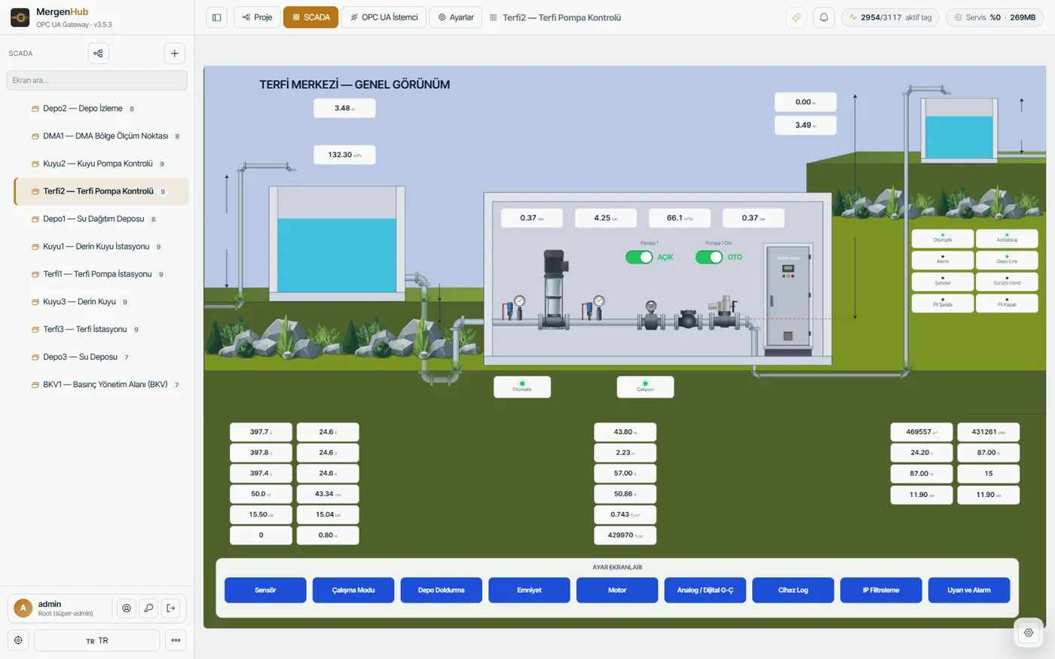Click the admin avatar circle
Screen dimensions: 1055x659
(x=23, y=608)
